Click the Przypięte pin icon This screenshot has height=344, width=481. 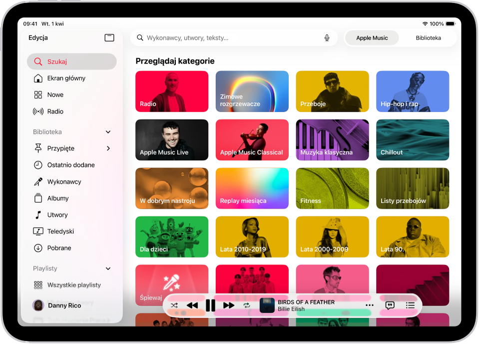38,148
